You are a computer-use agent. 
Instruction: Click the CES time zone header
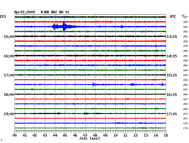pos(3,16)
